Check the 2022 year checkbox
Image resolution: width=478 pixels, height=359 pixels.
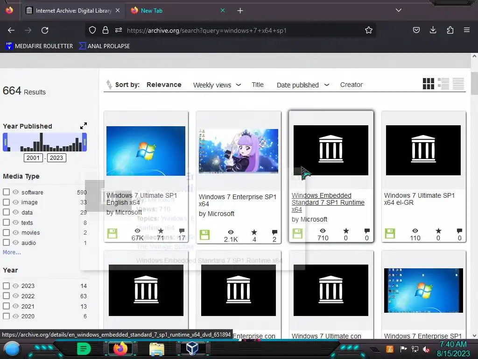tap(6, 296)
